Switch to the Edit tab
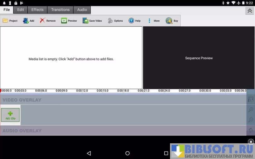This screenshot has width=255, height=159. point(20,10)
